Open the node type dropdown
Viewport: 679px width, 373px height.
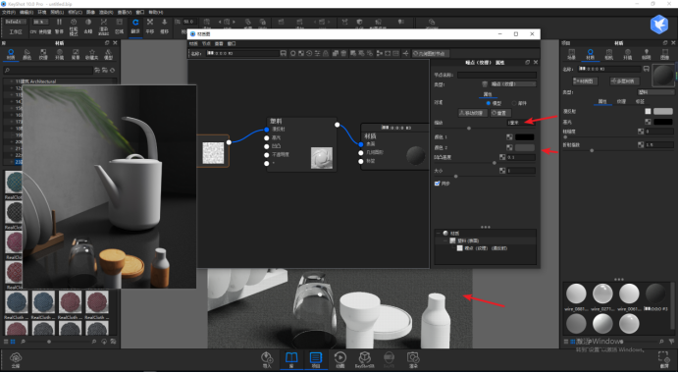(x=513, y=84)
